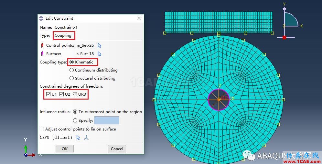Click the s_Surf-18 surface value
Image resolution: width=322 pixels, height=164 pixels.
(x=85, y=54)
